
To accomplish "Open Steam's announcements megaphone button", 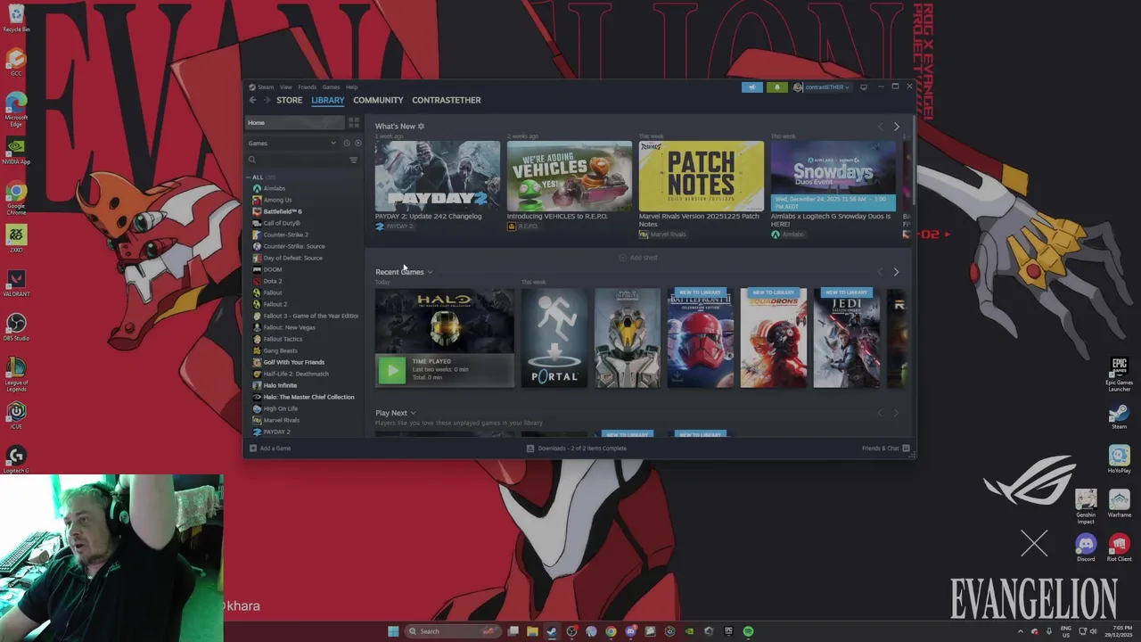I will click(x=751, y=87).
